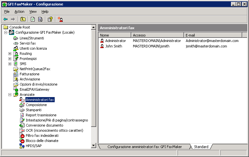Click the Help toolbar icon
Image resolution: width=249 pixels, height=157 pixels.
pyautogui.click(x=50, y=19)
